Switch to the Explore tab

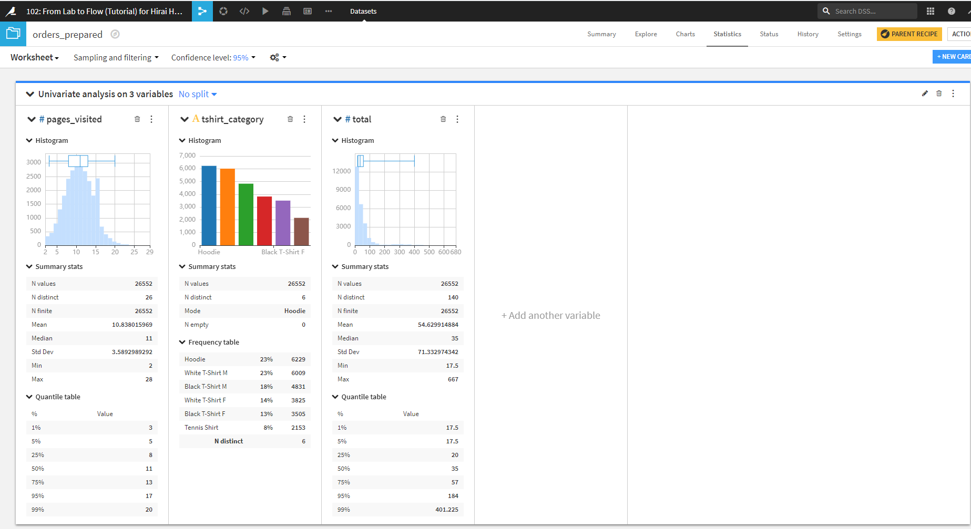tap(646, 34)
